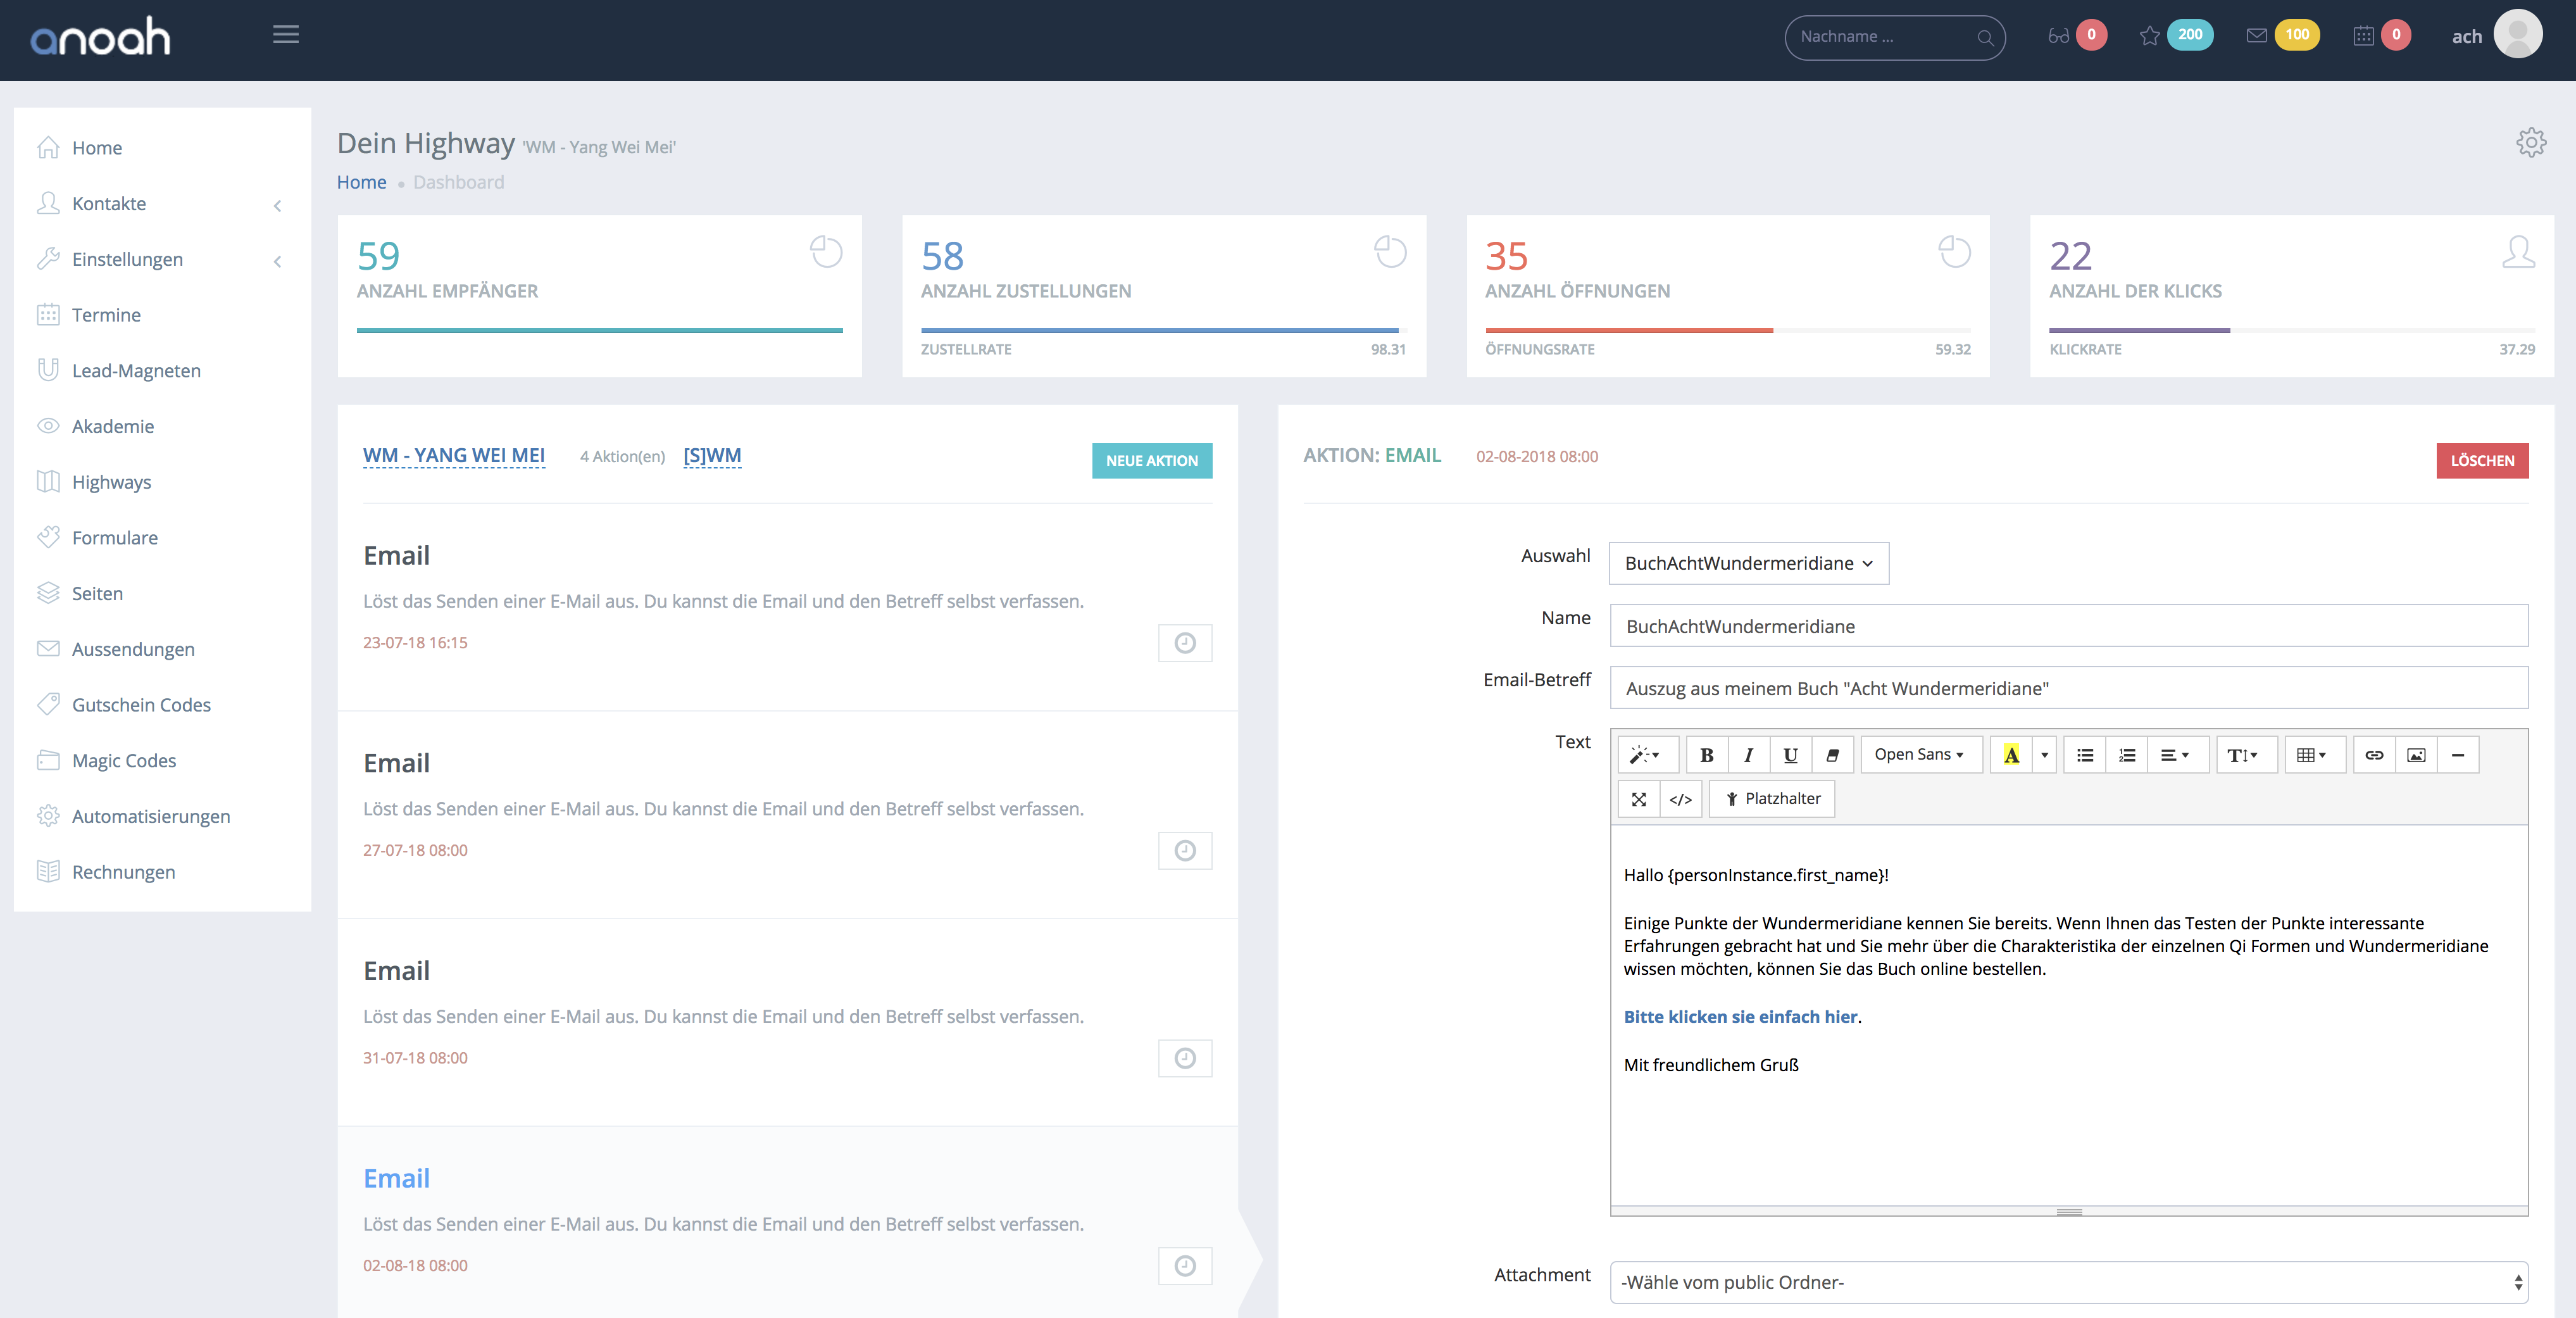Open code view in the text editor
Screen dimensions: 2576x1318
coord(1680,799)
